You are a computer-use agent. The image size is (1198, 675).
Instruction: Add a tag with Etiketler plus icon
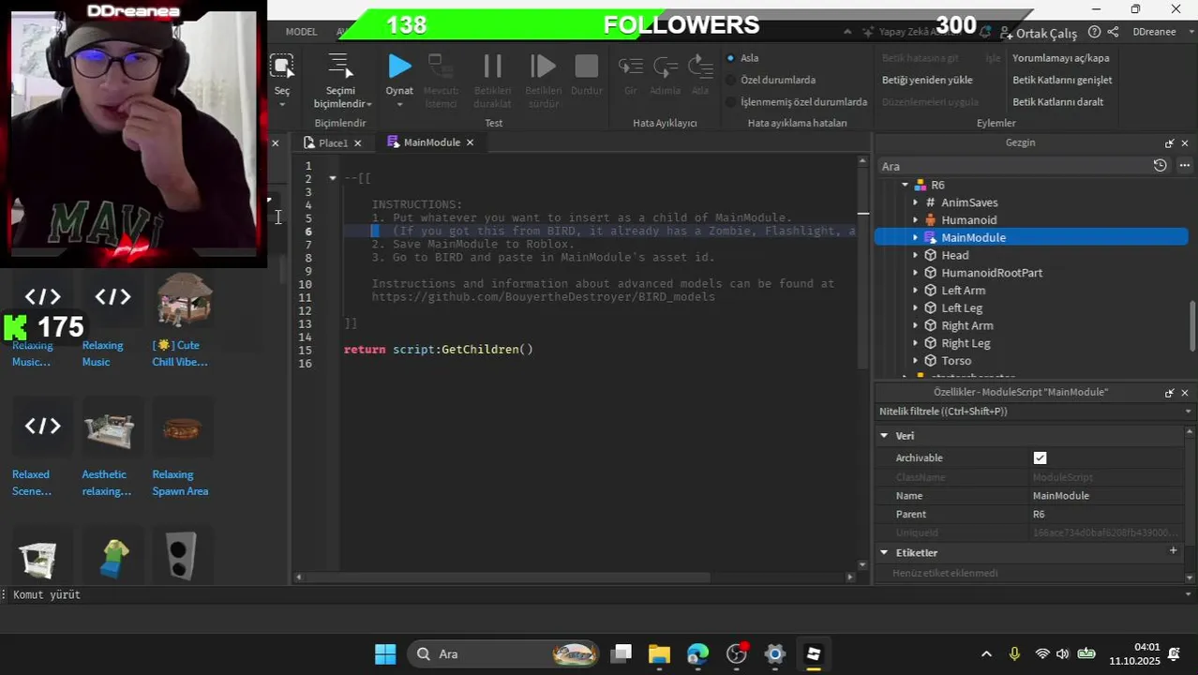click(x=1173, y=551)
